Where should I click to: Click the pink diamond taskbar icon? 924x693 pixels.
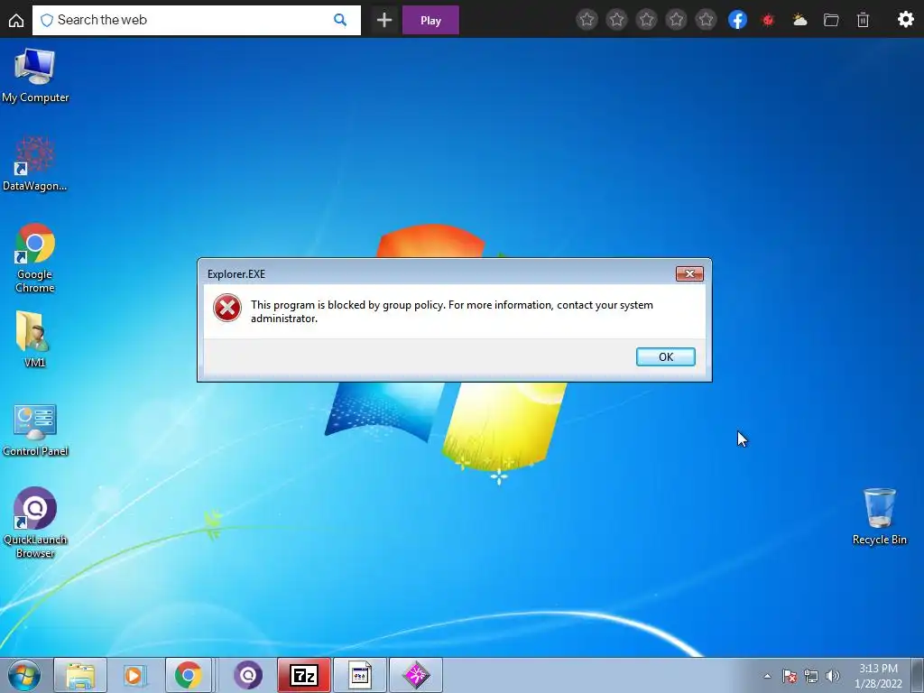coord(416,675)
